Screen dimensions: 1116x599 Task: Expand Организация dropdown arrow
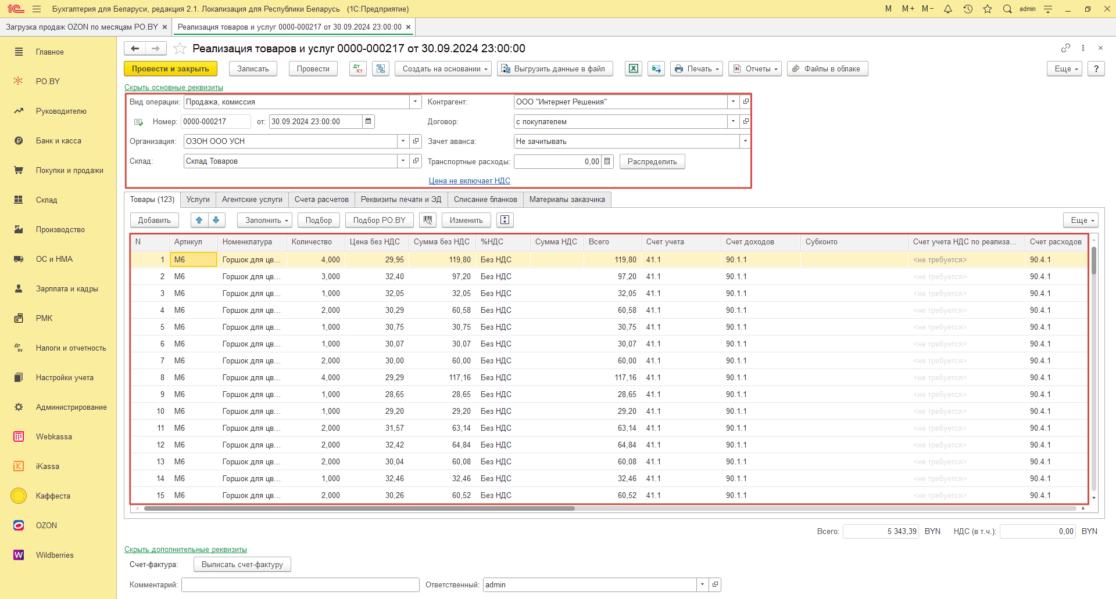tap(403, 141)
